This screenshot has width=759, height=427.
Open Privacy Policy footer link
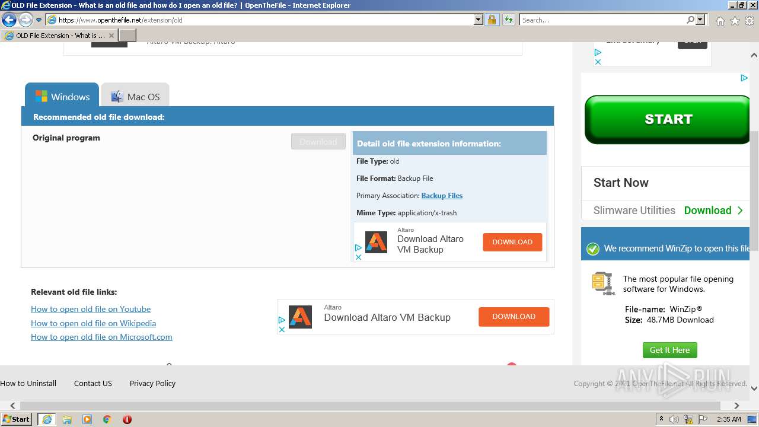[153, 384]
